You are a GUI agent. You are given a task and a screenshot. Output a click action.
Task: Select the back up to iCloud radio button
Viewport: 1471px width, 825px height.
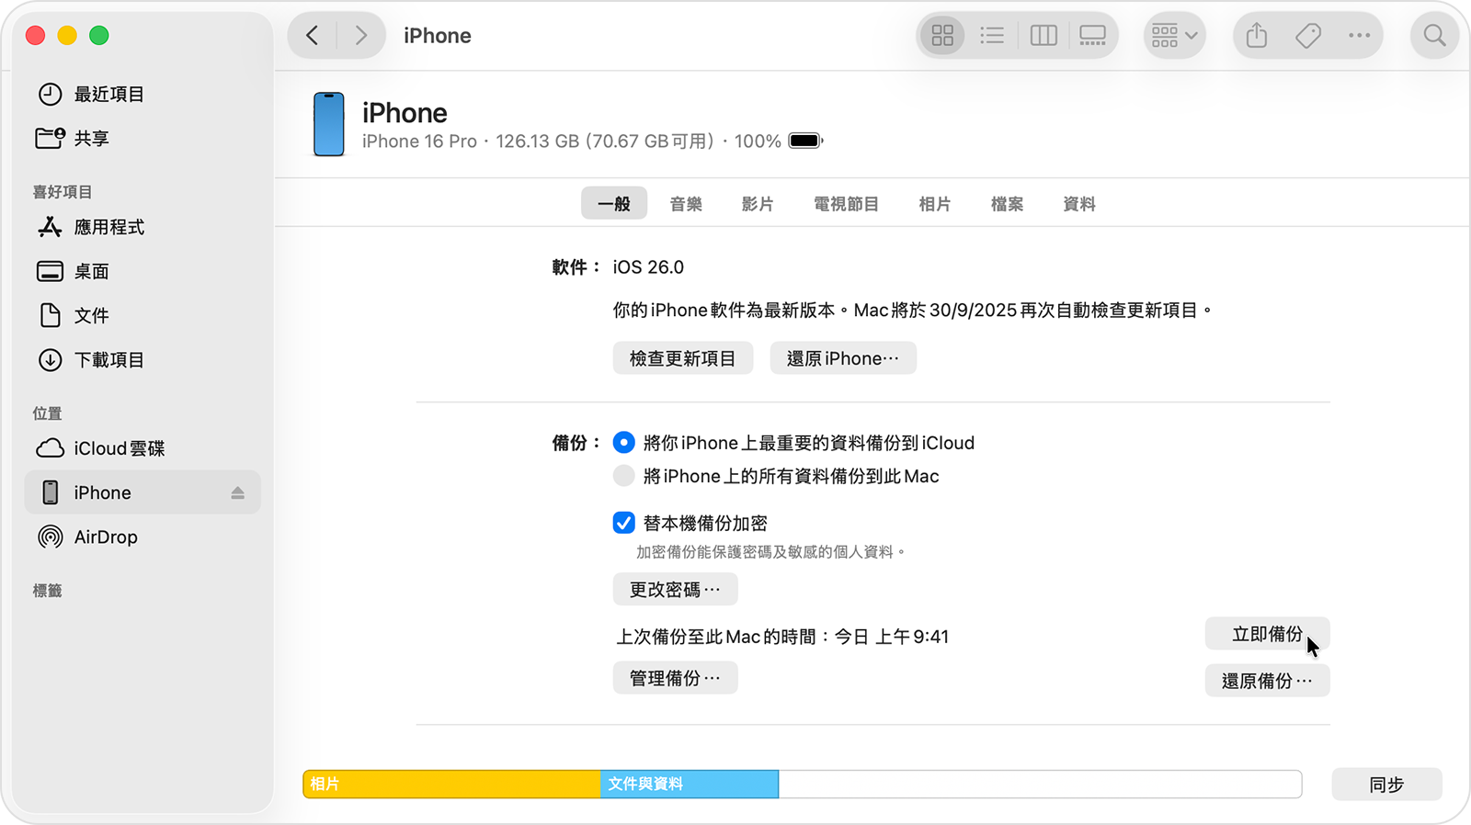tap(624, 443)
